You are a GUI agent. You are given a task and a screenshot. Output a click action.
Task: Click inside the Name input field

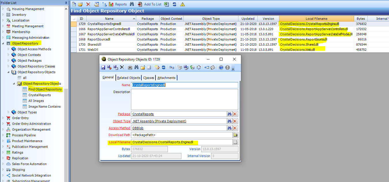click(184, 85)
